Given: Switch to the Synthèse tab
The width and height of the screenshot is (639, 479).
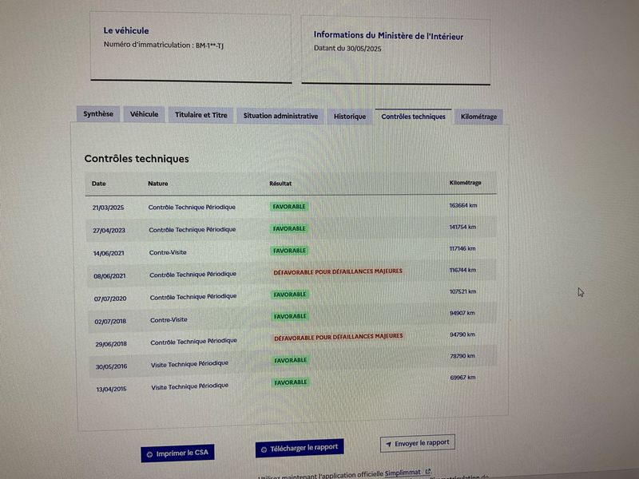Looking at the screenshot, I should coord(98,113).
